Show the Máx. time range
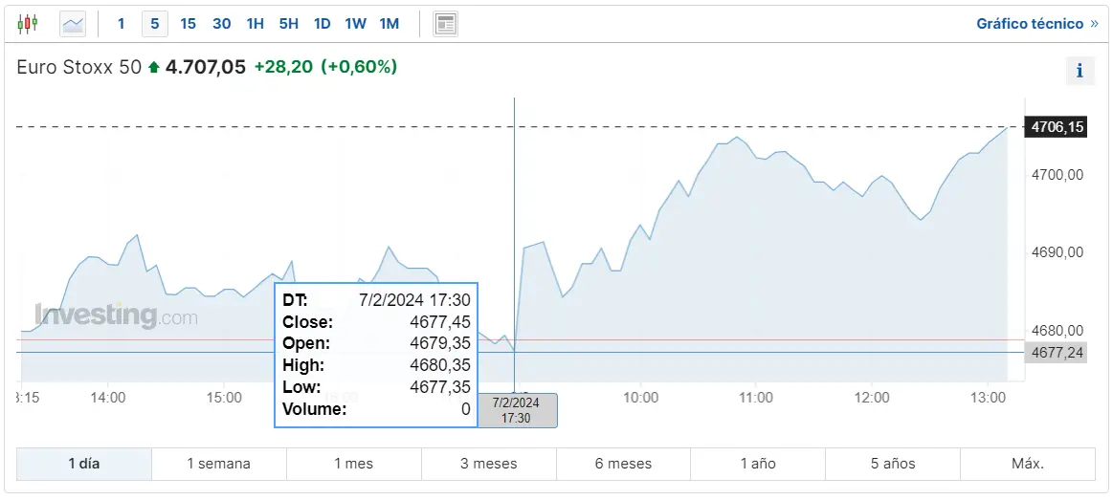Image resolution: width=1113 pixels, height=500 pixels. pos(1028,464)
